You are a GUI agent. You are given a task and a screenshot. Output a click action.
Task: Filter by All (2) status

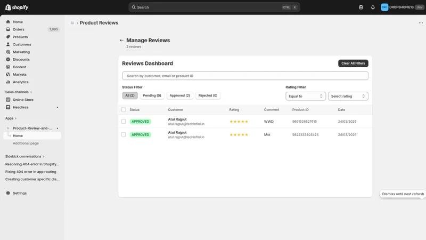tap(130, 95)
